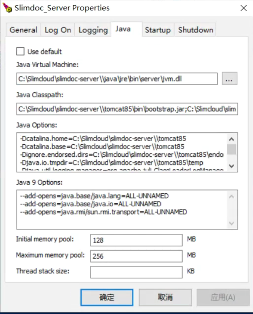Click the Slimdoc_Server feather icon in title bar
253x314 pixels.
(x=7, y=8)
